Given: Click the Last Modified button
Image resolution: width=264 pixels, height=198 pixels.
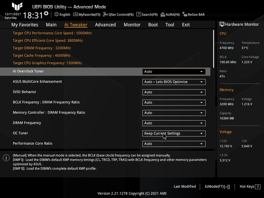Looking at the screenshot, I should 185,187.
